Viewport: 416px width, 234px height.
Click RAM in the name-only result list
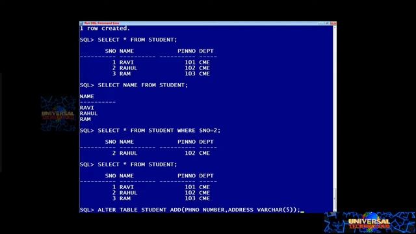tap(85, 119)
